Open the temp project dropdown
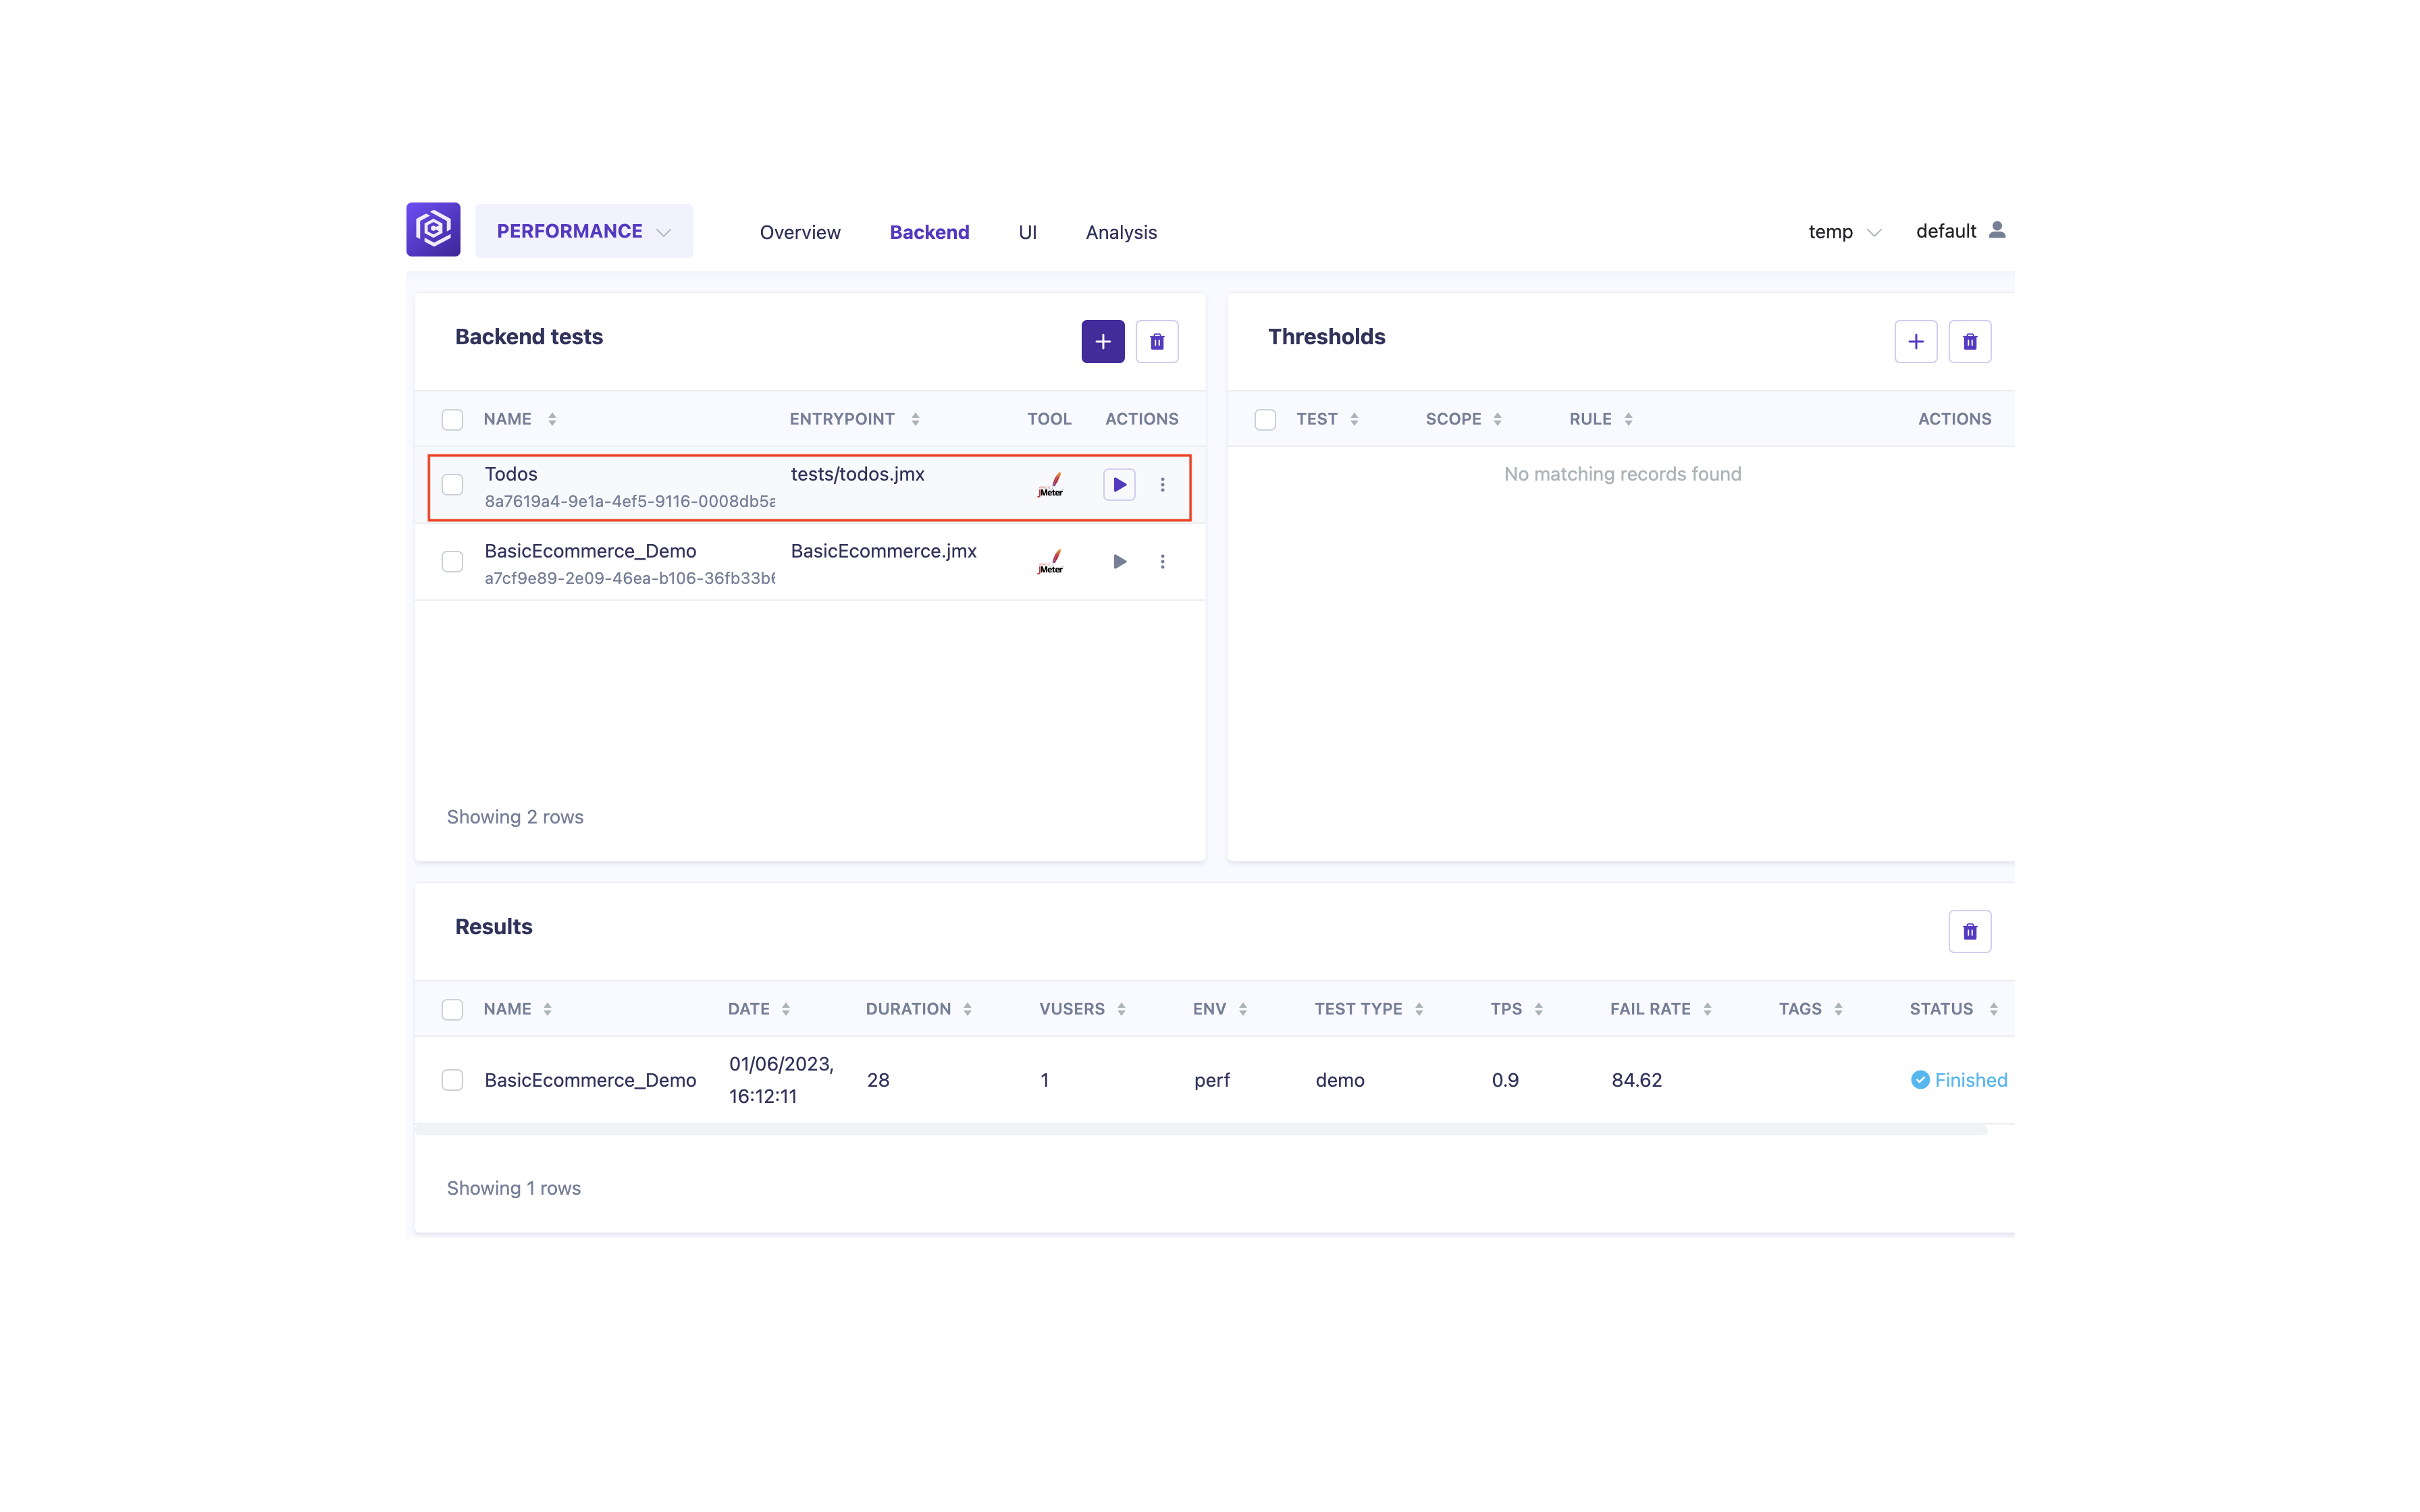 (x=1845, y=232)
